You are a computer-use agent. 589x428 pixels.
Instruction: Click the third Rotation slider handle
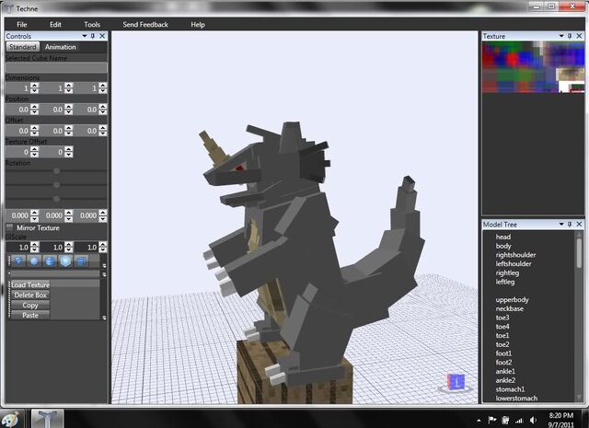tap(56, 199)
